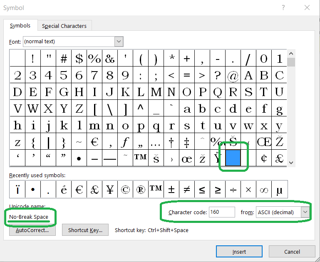
Task: Select the Euro sign in symbol grid
Action: click(94, 142)
